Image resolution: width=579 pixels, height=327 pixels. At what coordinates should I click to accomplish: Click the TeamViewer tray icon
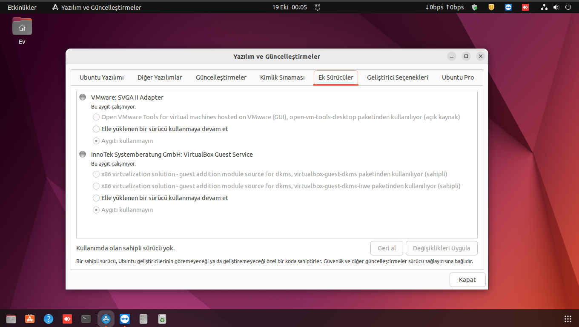click(x=508, y=7)
